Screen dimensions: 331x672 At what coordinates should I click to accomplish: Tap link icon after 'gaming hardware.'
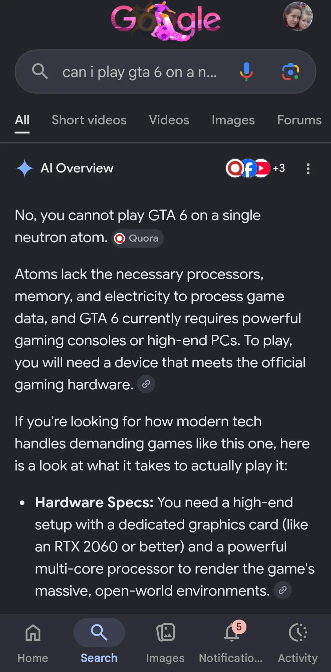pyautogui.click(x=146, y=384)
